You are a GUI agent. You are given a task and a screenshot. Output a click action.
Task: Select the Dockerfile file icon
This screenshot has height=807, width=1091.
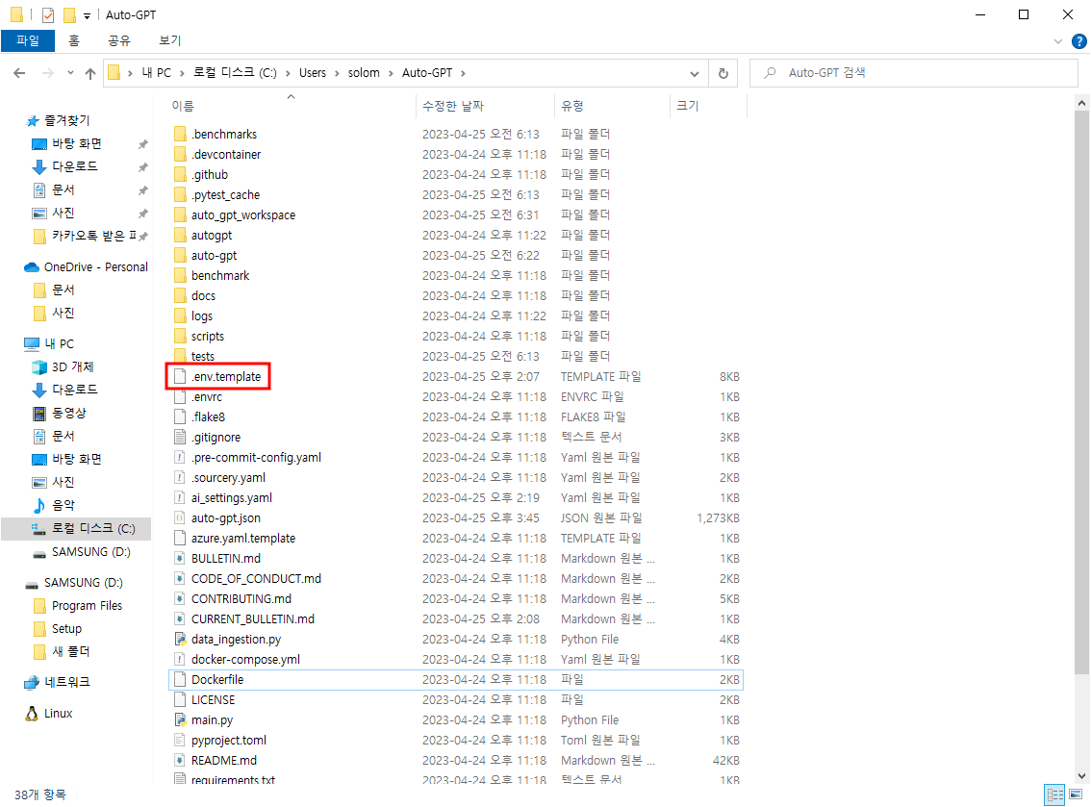(x=180, y=679)
